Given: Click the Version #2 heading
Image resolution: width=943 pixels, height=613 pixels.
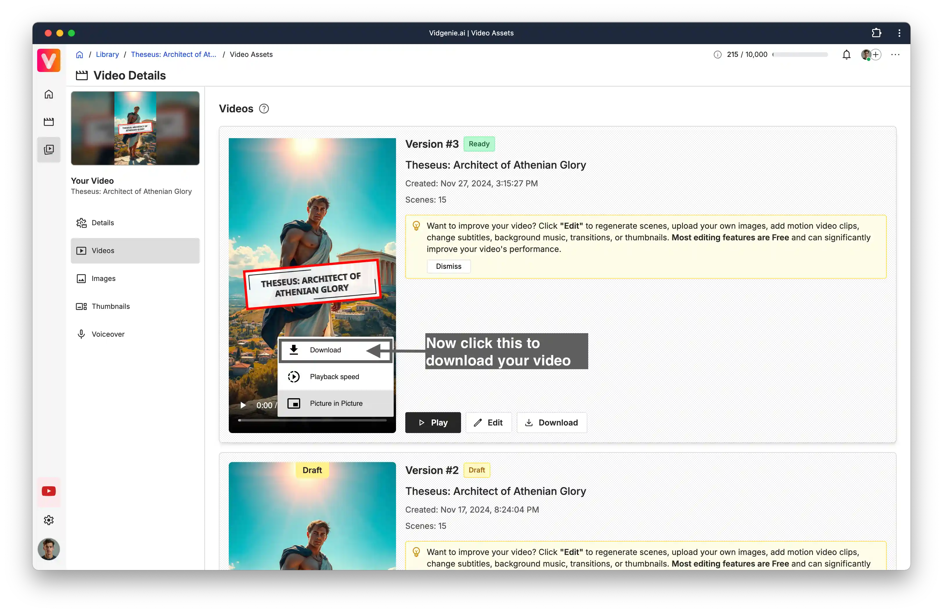Looking at the screenshot, I should click(x=431, y=470).
